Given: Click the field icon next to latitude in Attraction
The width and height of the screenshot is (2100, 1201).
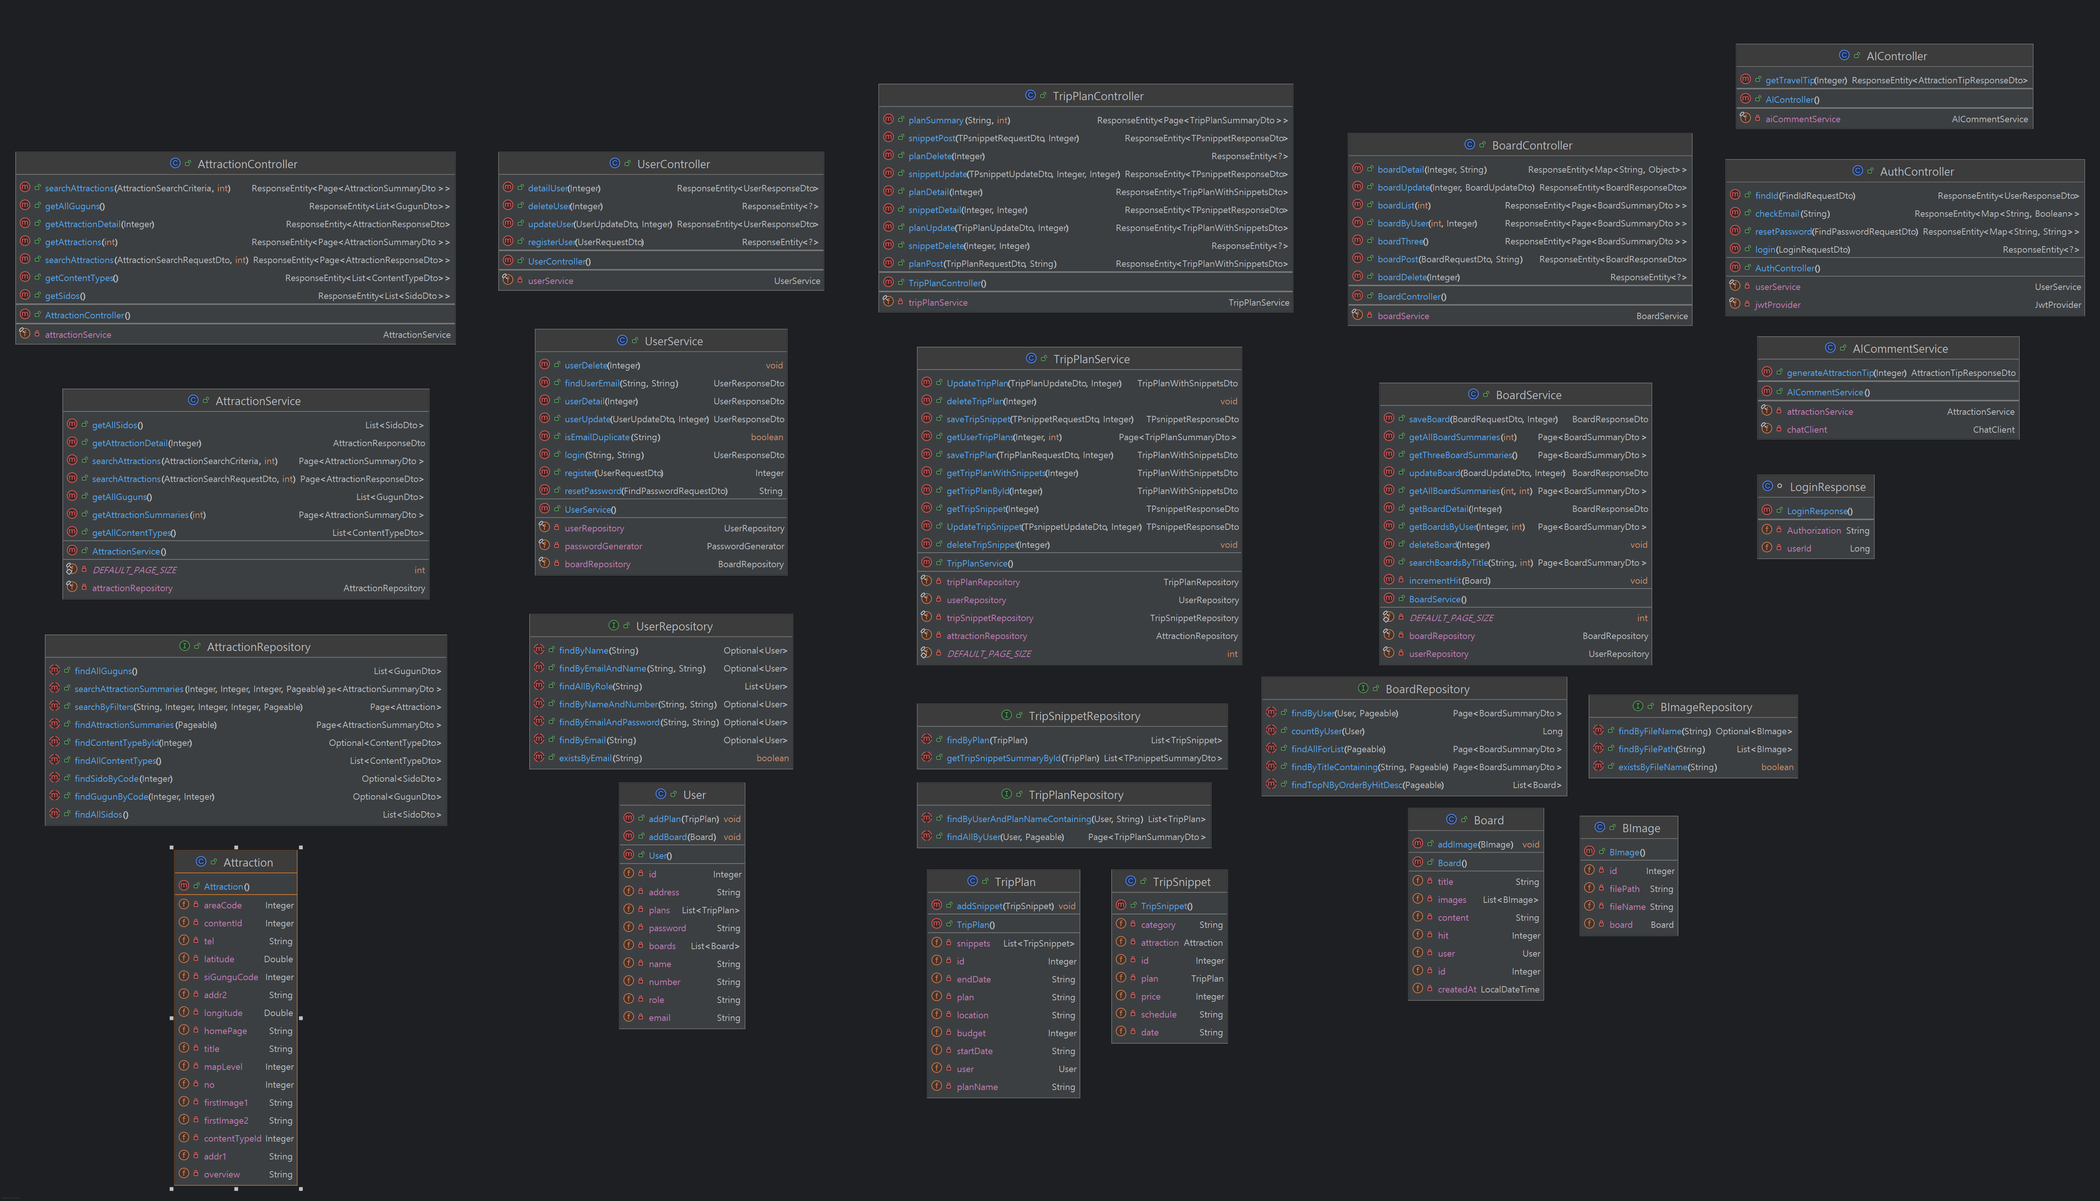Looking at the screenshot, I should [184, 958].
